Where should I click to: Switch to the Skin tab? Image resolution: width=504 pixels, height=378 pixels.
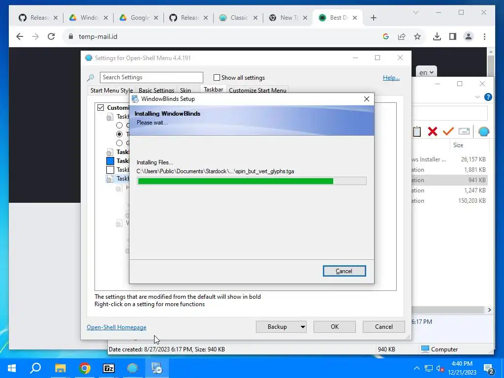click(186, 91)
